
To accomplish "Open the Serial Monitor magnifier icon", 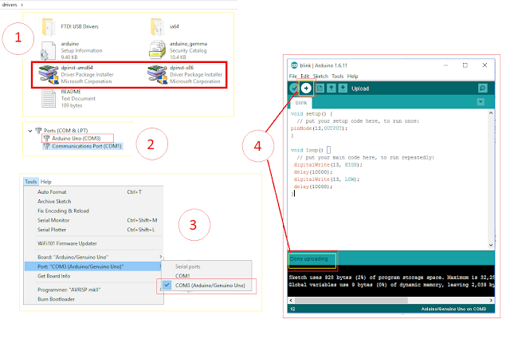I will pyautogui.click(x=483, y=89).
